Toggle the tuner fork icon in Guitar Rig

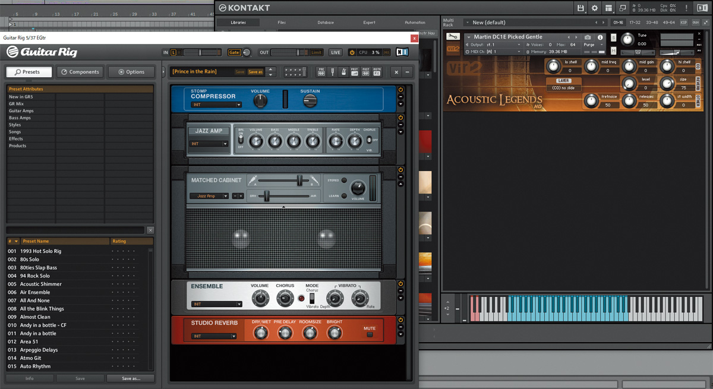pyautogui.click(x=332, y=72)
